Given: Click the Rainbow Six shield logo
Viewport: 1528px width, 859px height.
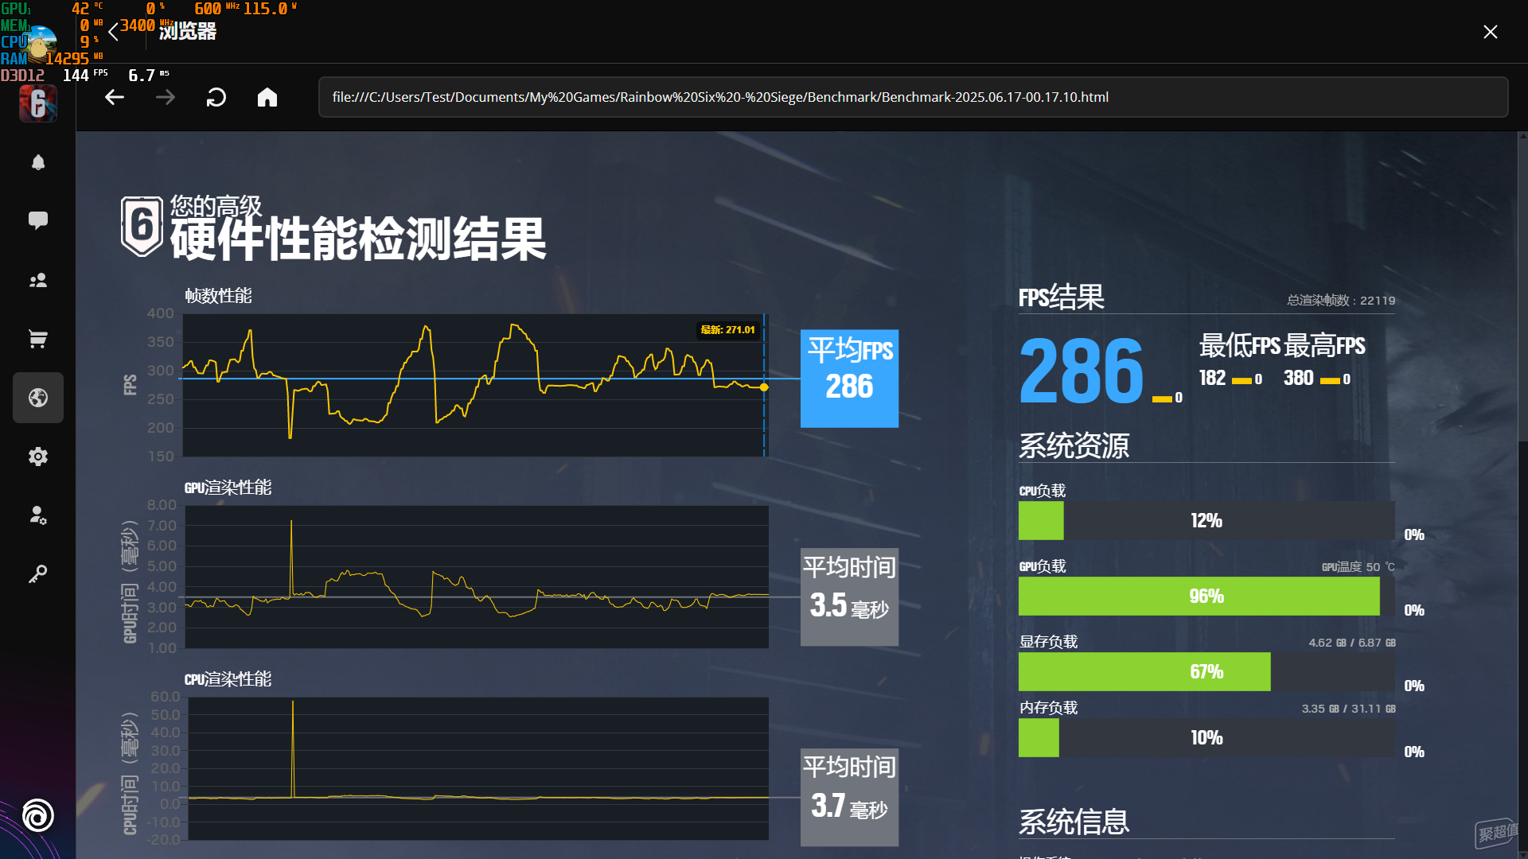Looking at the screenshot, I should click(x=142, y=227).
